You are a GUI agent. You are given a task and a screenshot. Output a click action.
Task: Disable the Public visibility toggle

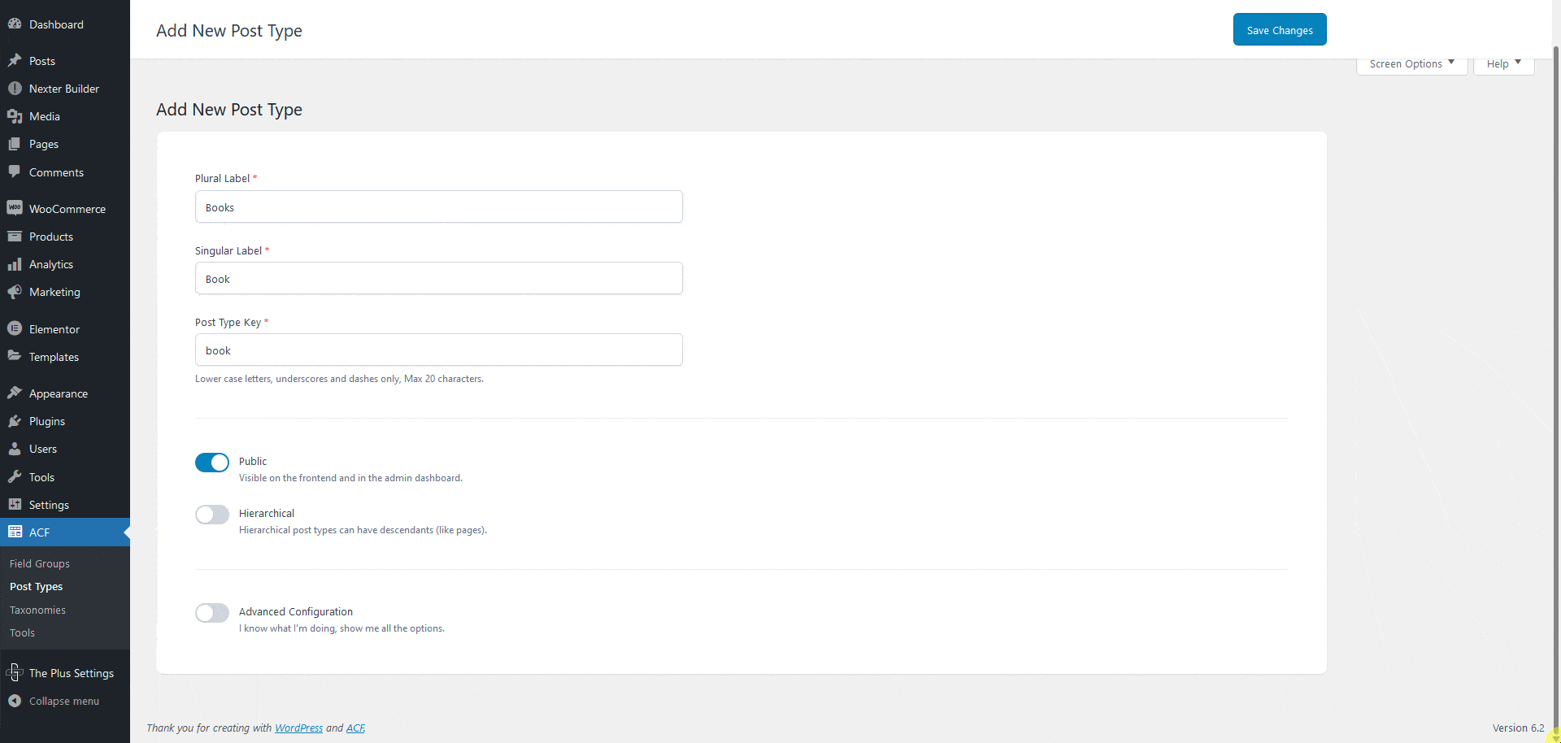pos(211,462)
